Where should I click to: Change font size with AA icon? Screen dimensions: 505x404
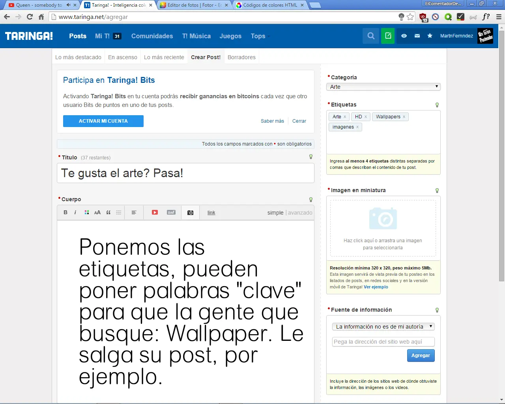tap(97, 212)
